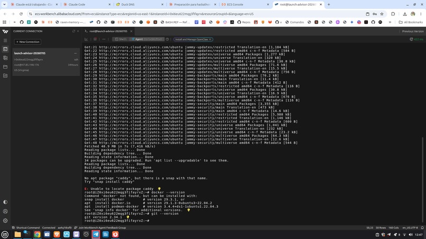The image size is (426, 239).
Task: Open the Chrome three-dot menu
Action: click(x=421, y=14)
